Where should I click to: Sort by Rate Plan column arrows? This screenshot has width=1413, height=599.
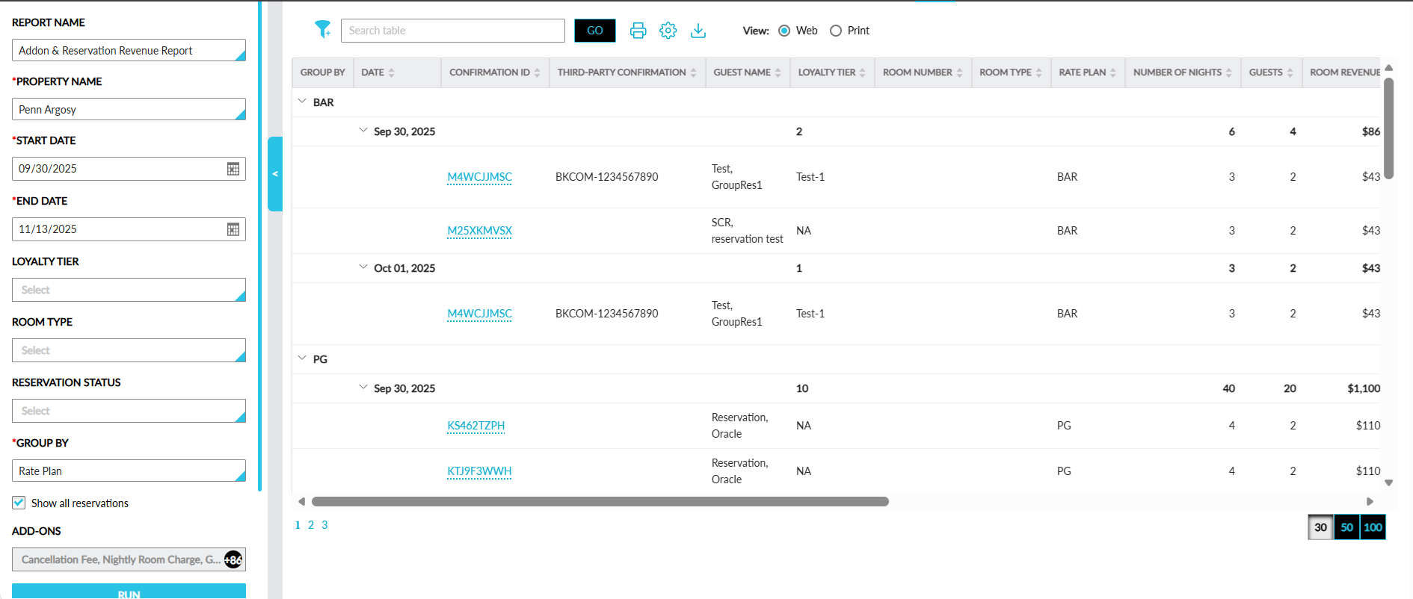pos(1112,72)
